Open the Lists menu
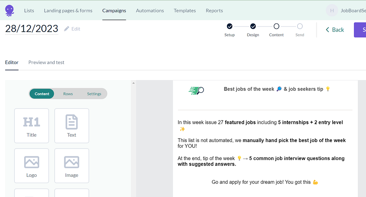Screen dimensions: 366x197 [x=29, y=11]
